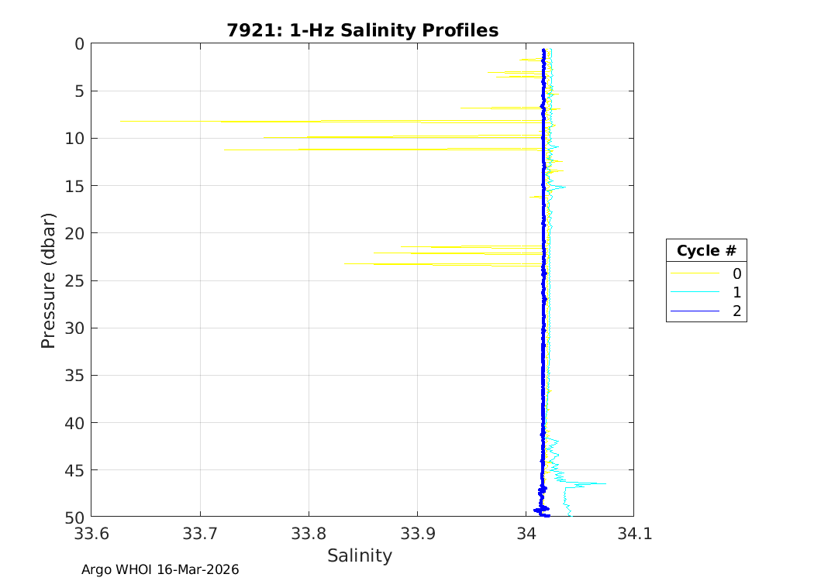Click the 'Argo WHOI 16-Mar-2026' footer text

click(x=160, y=569)
